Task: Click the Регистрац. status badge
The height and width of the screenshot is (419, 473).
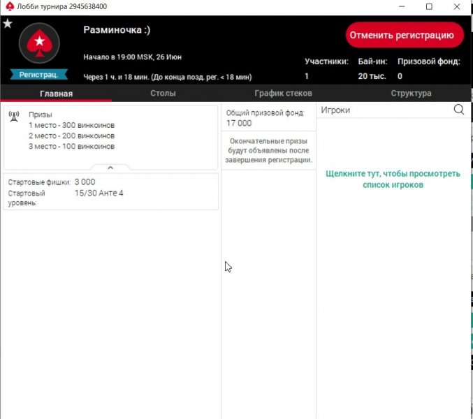Action: pos(38,74)
